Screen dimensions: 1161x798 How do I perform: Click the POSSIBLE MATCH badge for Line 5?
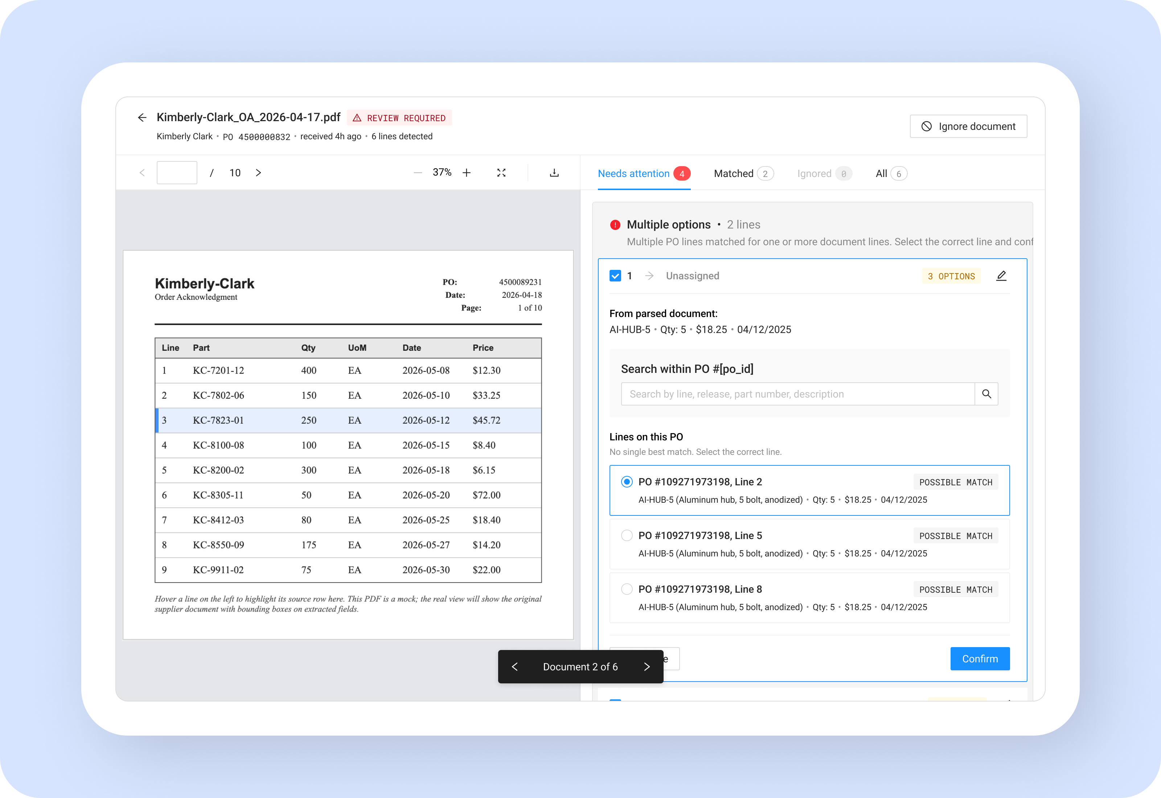pos(956,536)
